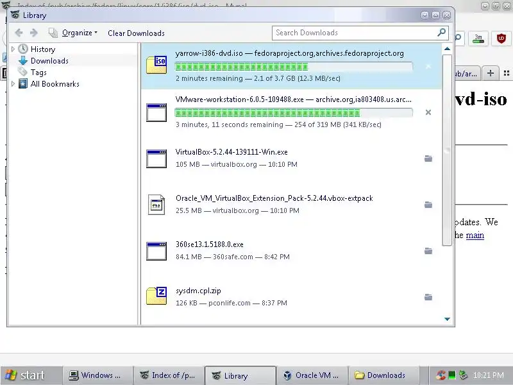Select Downloads in the sidebar

(x=49, y=61)
